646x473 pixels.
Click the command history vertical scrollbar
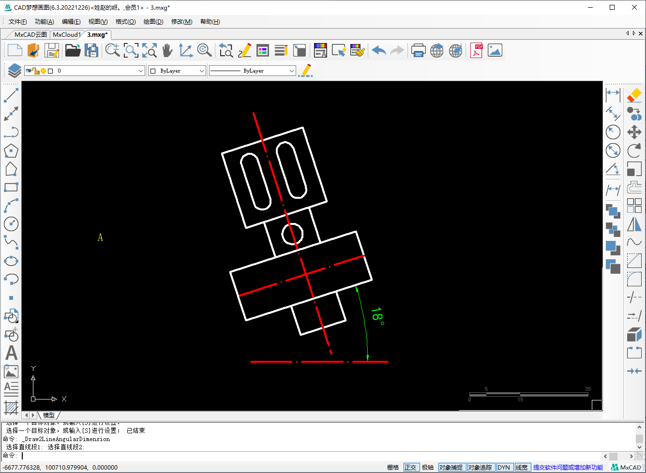(639, 438)
